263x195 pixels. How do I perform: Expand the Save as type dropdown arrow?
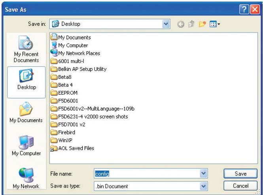point(203,186)
